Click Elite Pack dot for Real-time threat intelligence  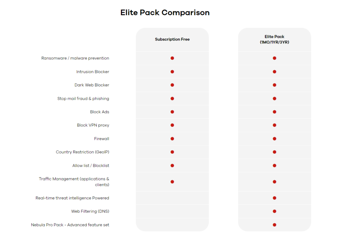coord(274,198)
